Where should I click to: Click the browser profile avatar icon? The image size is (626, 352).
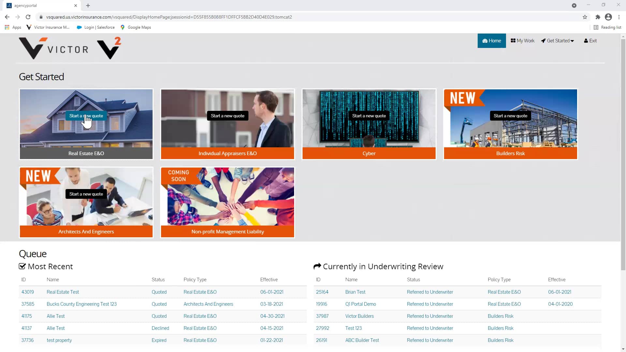[608, 17]
